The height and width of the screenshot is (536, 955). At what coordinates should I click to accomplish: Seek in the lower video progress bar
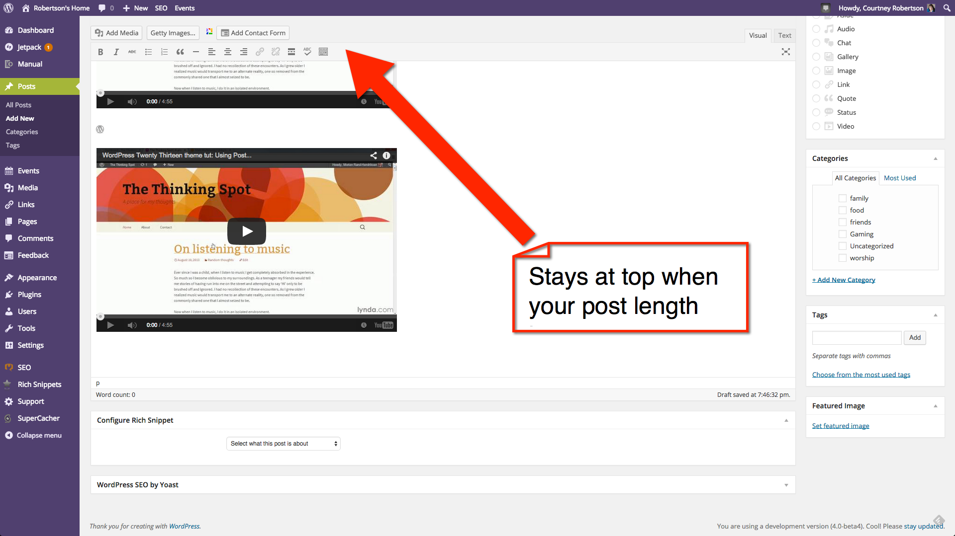(x=247, y=316)
